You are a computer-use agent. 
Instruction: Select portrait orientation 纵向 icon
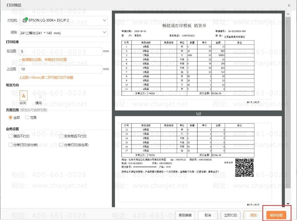click(23, 96)
